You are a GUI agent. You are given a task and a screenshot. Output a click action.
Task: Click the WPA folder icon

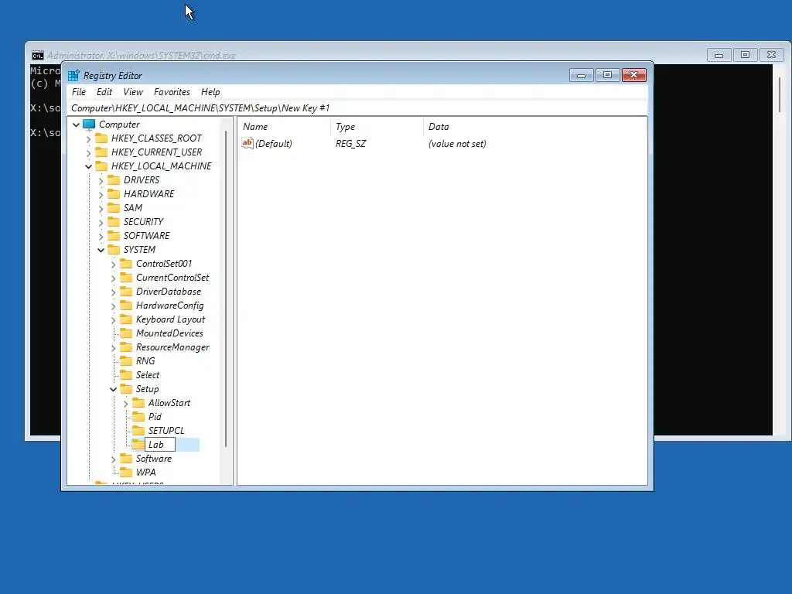tap(126, 473)
